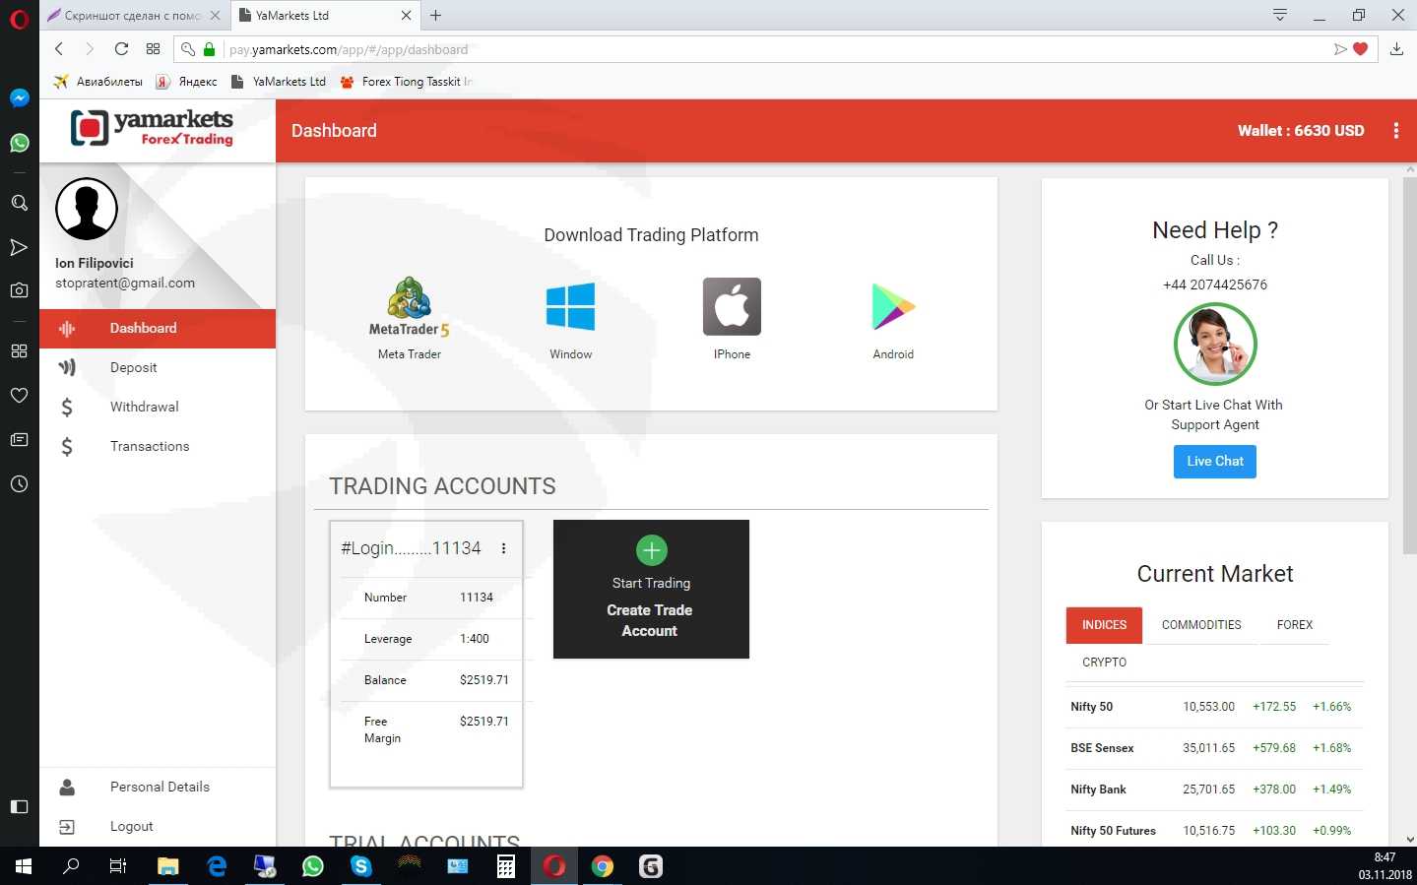1417x885 pixels.
Task: Add the page to Opera bookmarks heart
Action: pyautogui.click(x=1361, y=49)
